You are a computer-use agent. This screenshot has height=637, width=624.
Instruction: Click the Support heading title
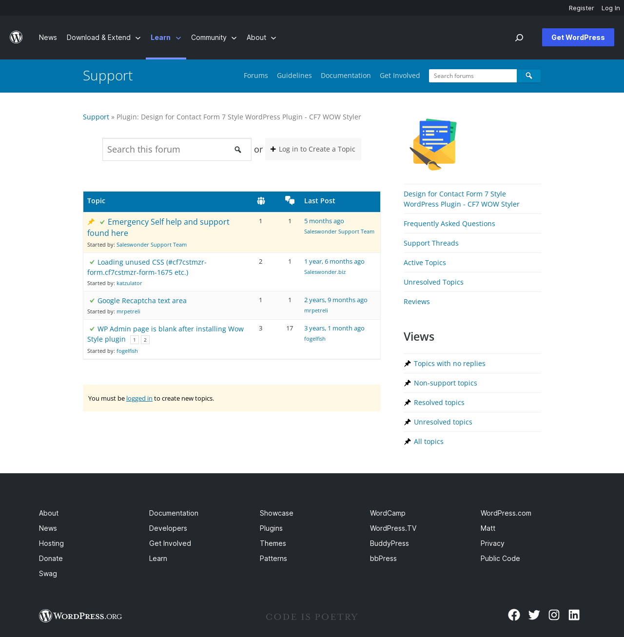[x=108, y=76]
